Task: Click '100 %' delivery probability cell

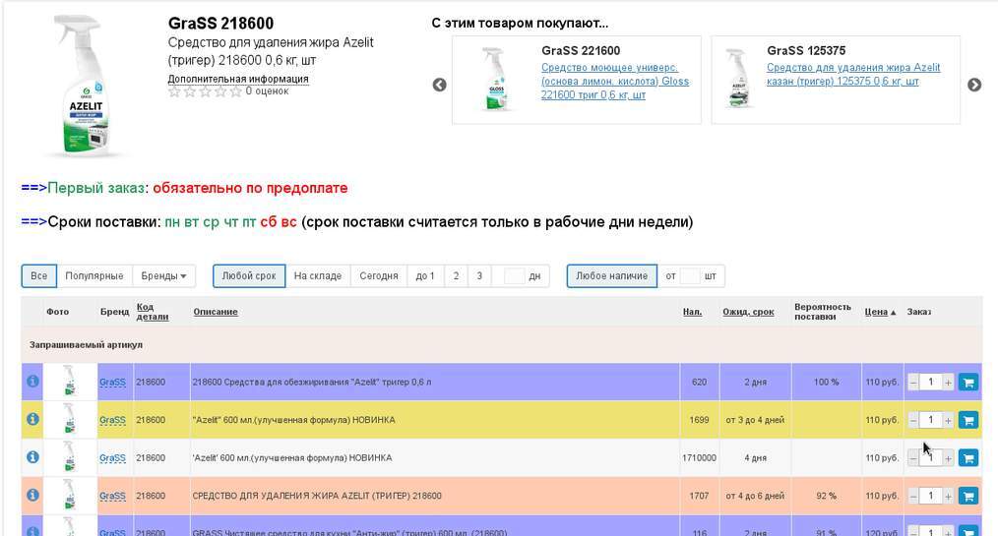Action: coord(826,383)
